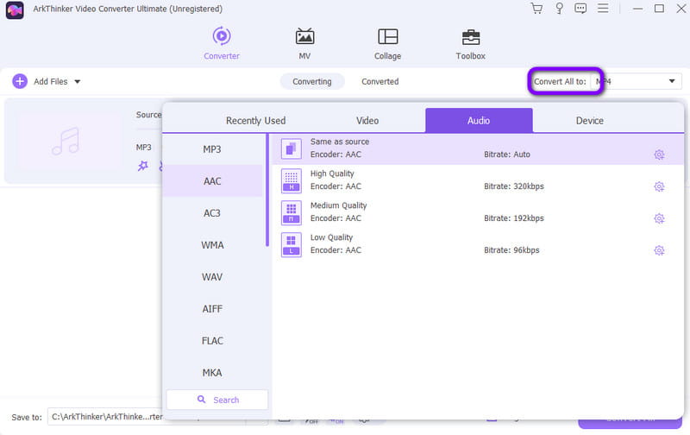This screenshot has height=435, width=690.
Task: Open the hamburger menu
Action: [x=603, y=9]
